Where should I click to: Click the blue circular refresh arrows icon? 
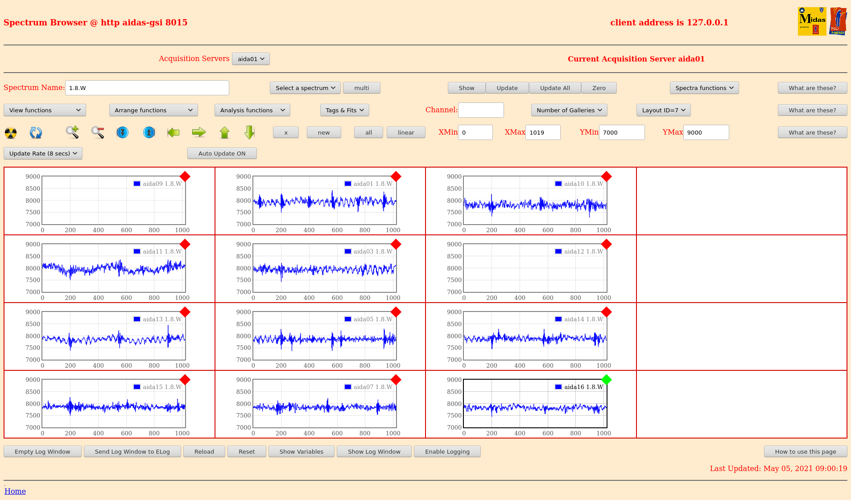point(36,133)
